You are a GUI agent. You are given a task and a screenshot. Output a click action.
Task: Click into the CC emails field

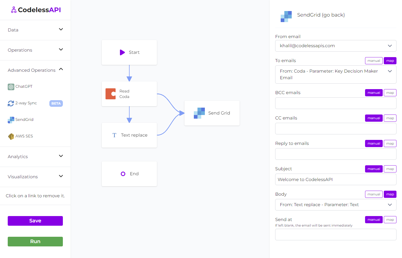point(336,129)
